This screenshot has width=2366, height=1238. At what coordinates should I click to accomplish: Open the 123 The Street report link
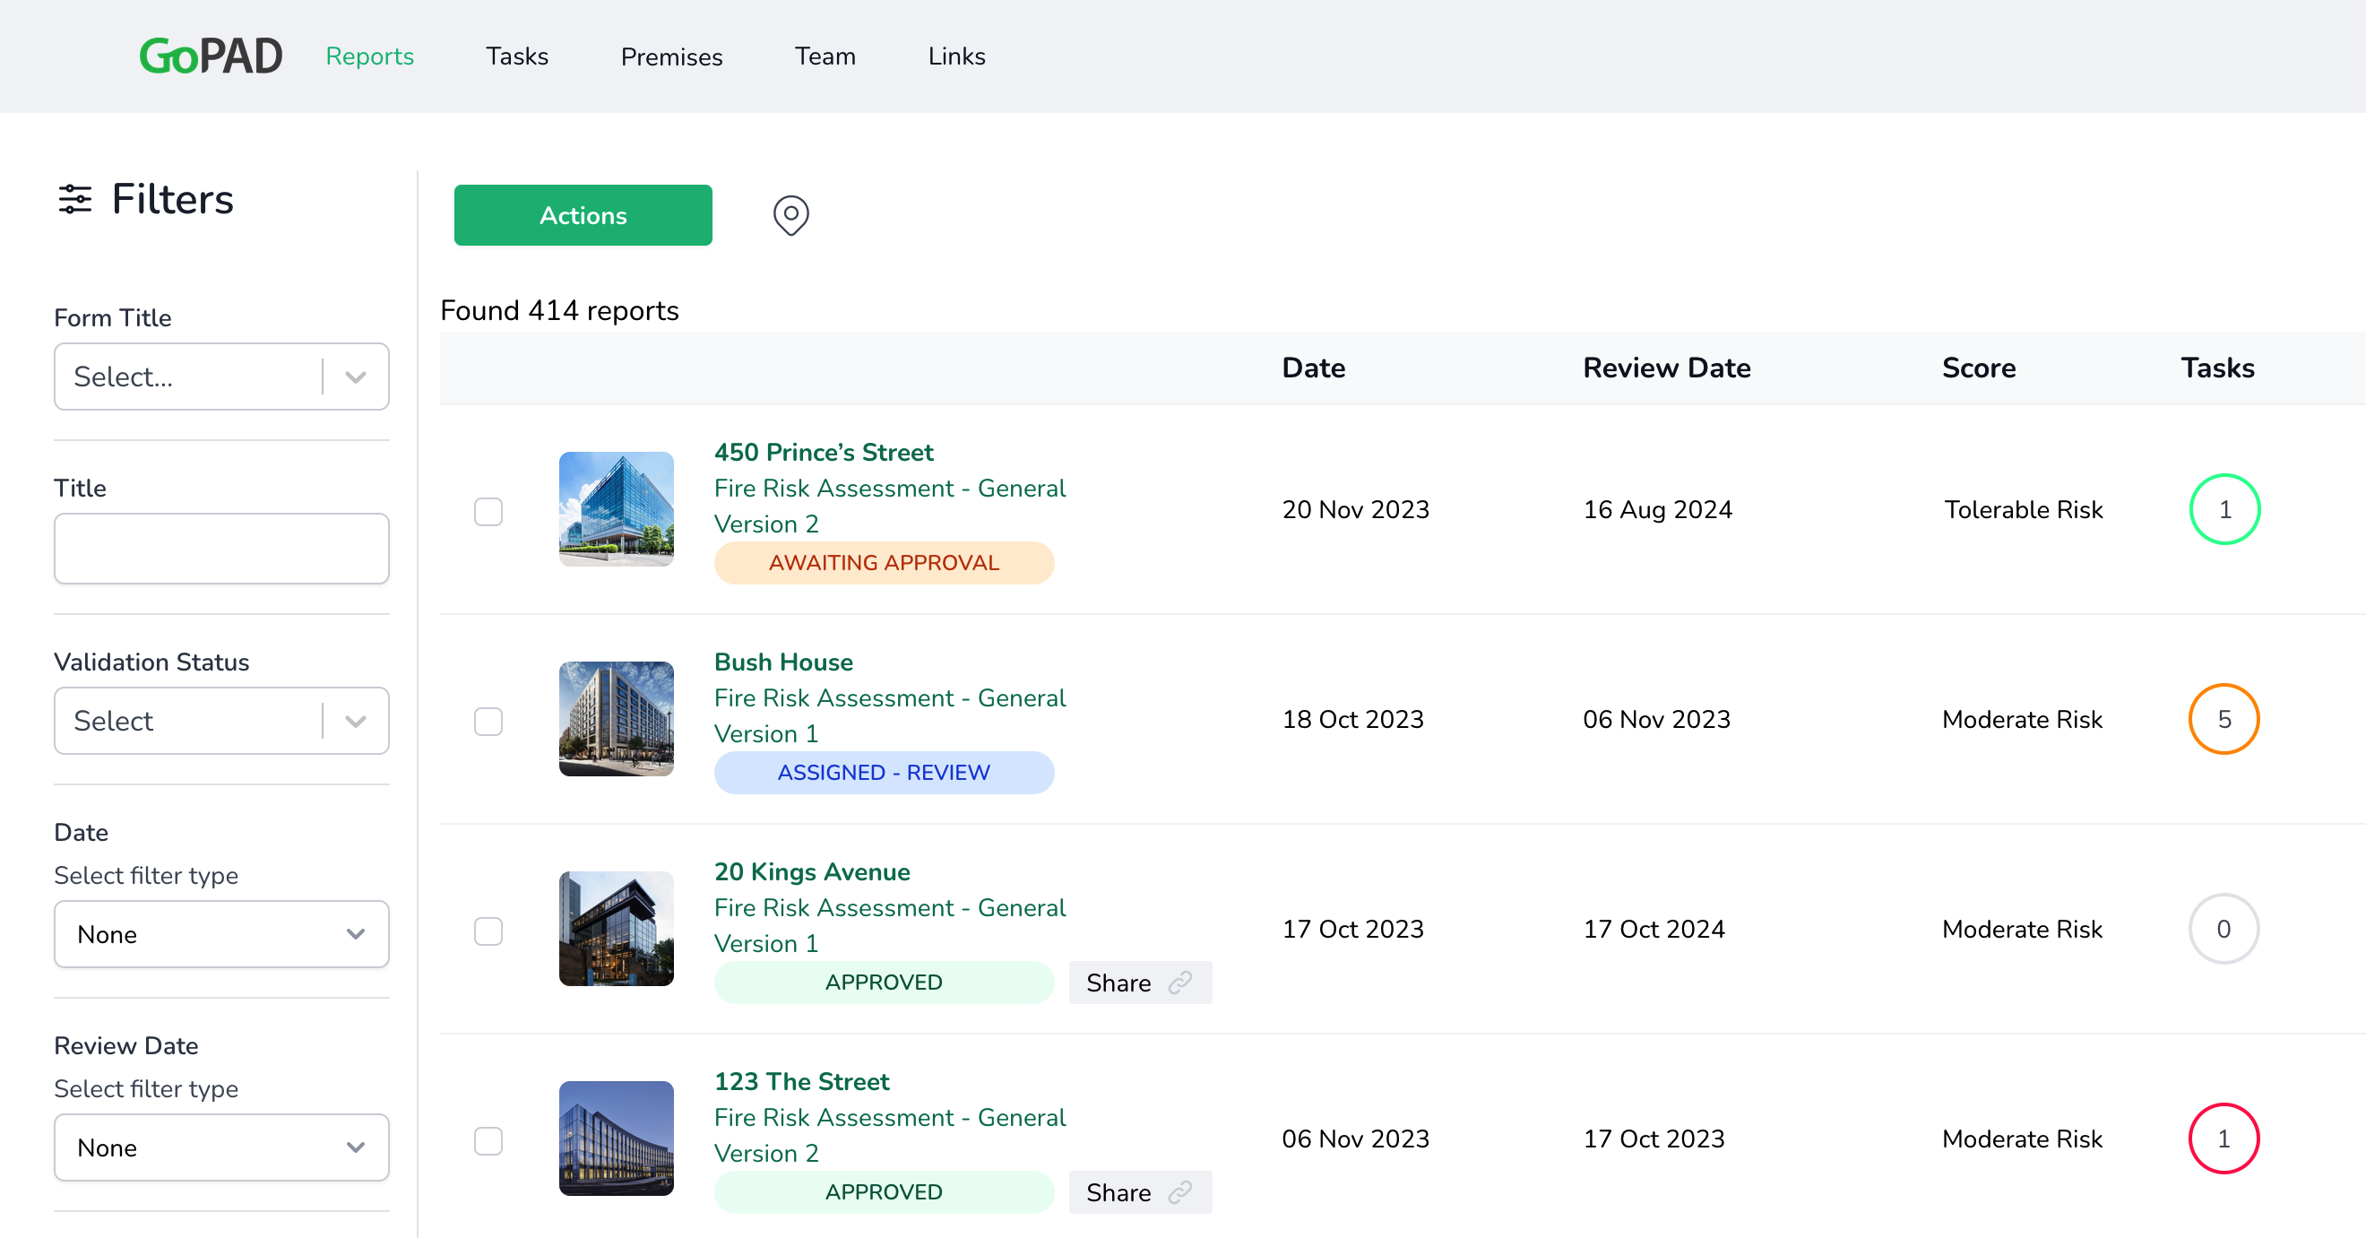(802, 1081)
